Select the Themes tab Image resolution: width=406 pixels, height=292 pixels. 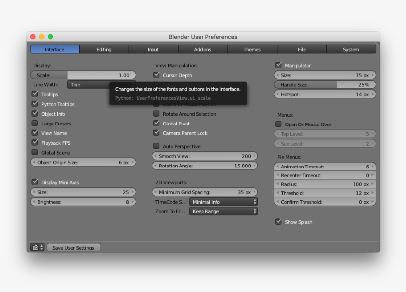point(252,49)
